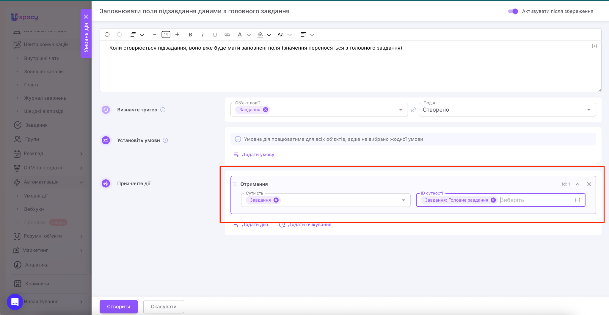Click the Створити button
The width and height of the screenshot is (609, 315).
click(x=118, y=306)
